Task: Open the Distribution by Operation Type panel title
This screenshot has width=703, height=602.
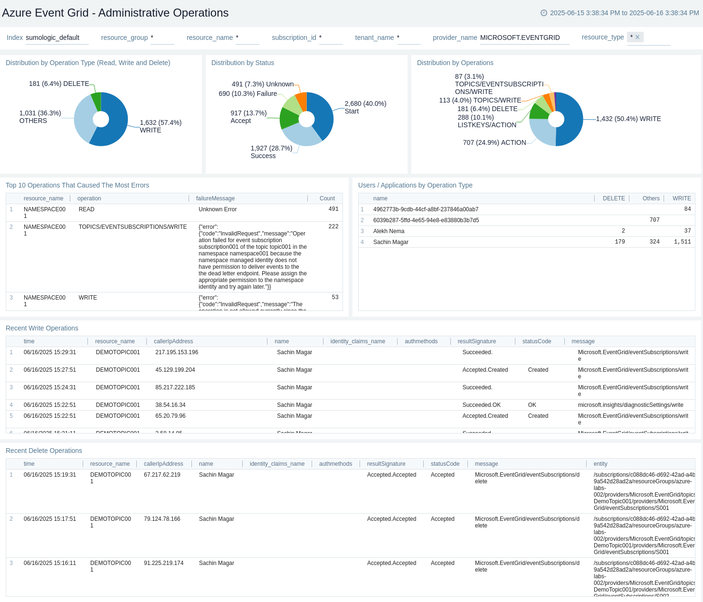Action: click(88, 63)
